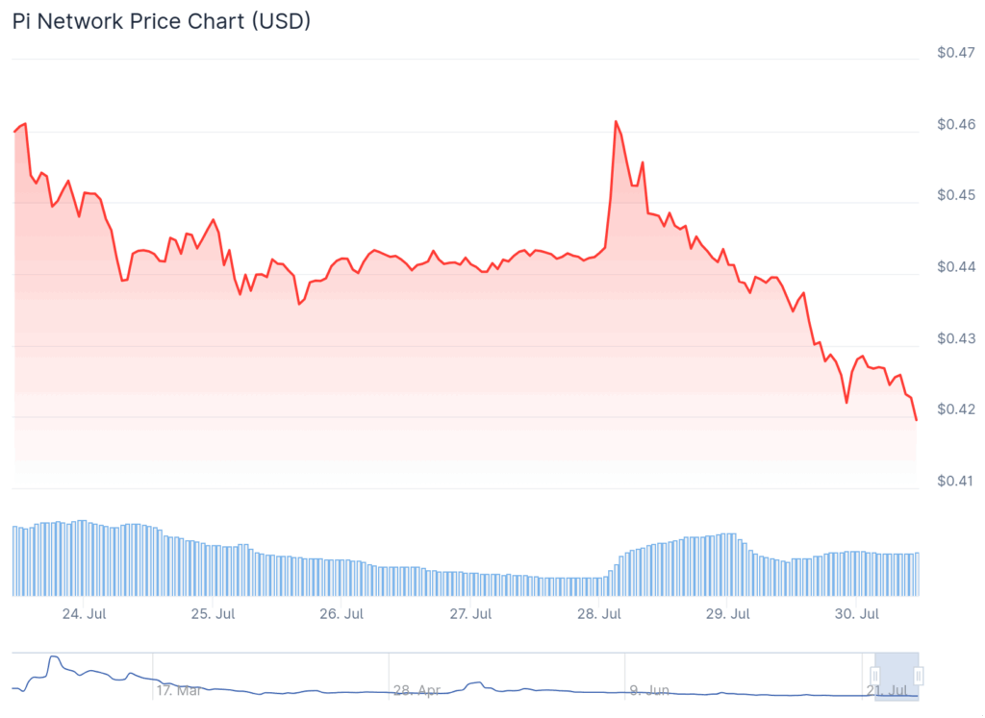Click the final lowest price point at $0.42

916,419
